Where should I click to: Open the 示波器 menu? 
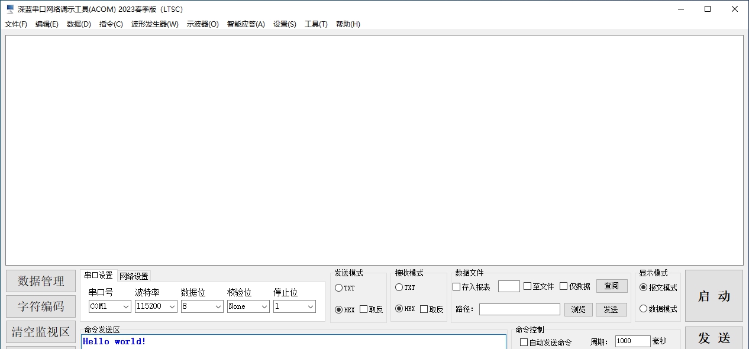pyautogui.click(x=203, y=24)
